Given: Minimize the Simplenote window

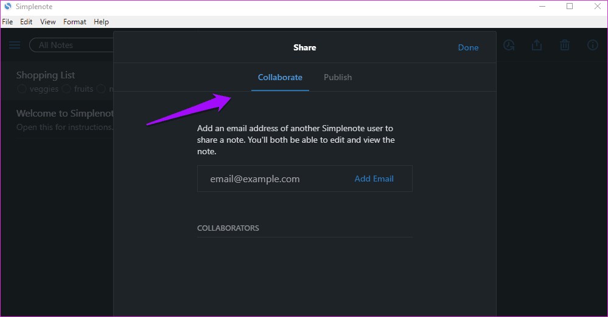Looking at the screenshot, I should click(x=542, y=7).
